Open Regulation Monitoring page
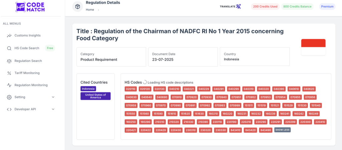342x150 pixels. point(31,85)
